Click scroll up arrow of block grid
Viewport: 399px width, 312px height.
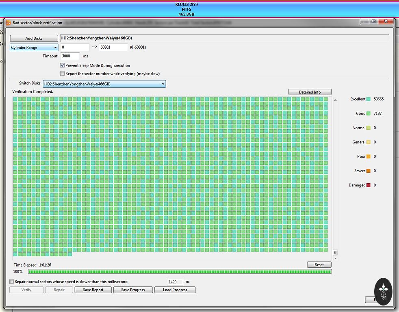pos(335,100)
